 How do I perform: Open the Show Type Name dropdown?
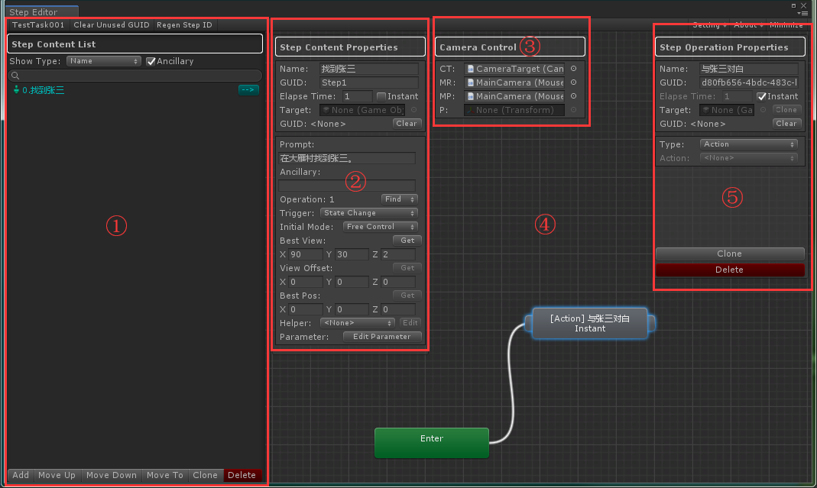[103, 61]
